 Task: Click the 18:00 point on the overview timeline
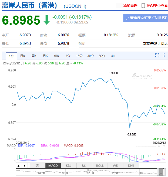[66, 173]
